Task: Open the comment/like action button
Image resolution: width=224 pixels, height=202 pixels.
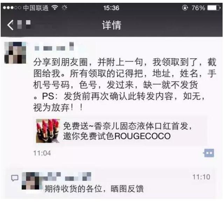Action: [209, 153]
